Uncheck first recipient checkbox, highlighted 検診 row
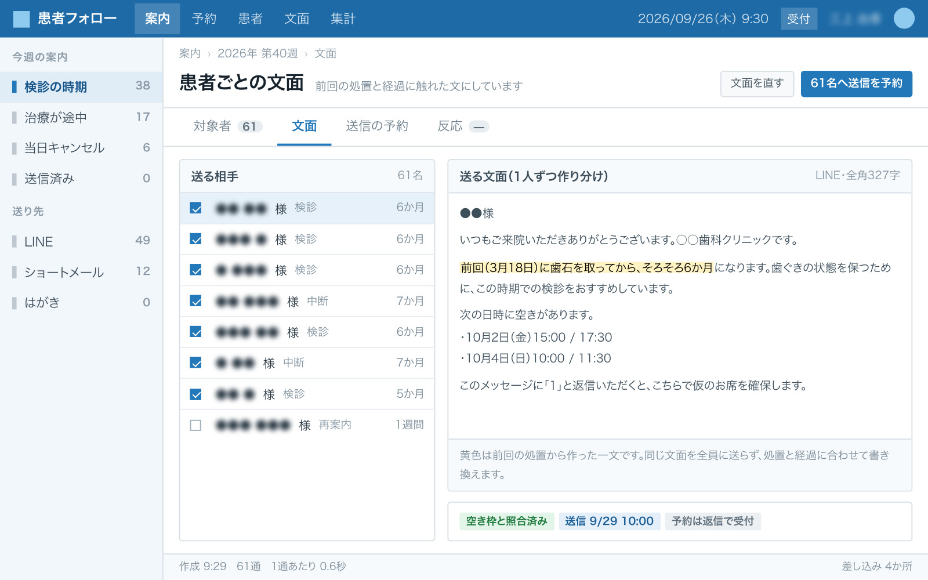This screenshot has height=580, width=928. pyautogui.click(x=196, y=208)
